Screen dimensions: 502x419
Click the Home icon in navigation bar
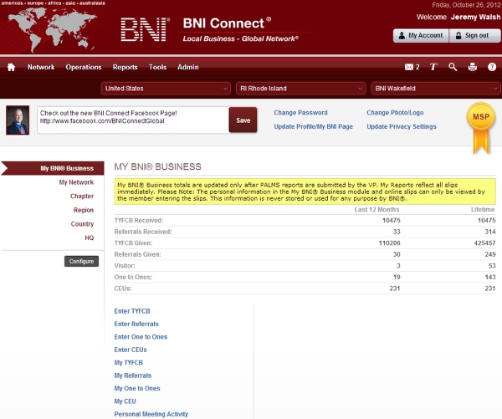[12, 67]
